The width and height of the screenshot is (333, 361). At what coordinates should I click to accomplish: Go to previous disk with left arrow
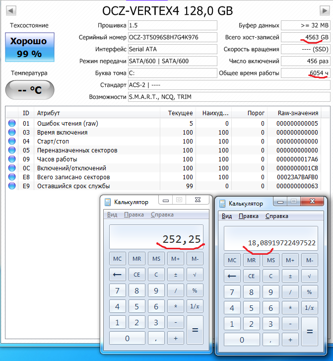pos(11,10)
